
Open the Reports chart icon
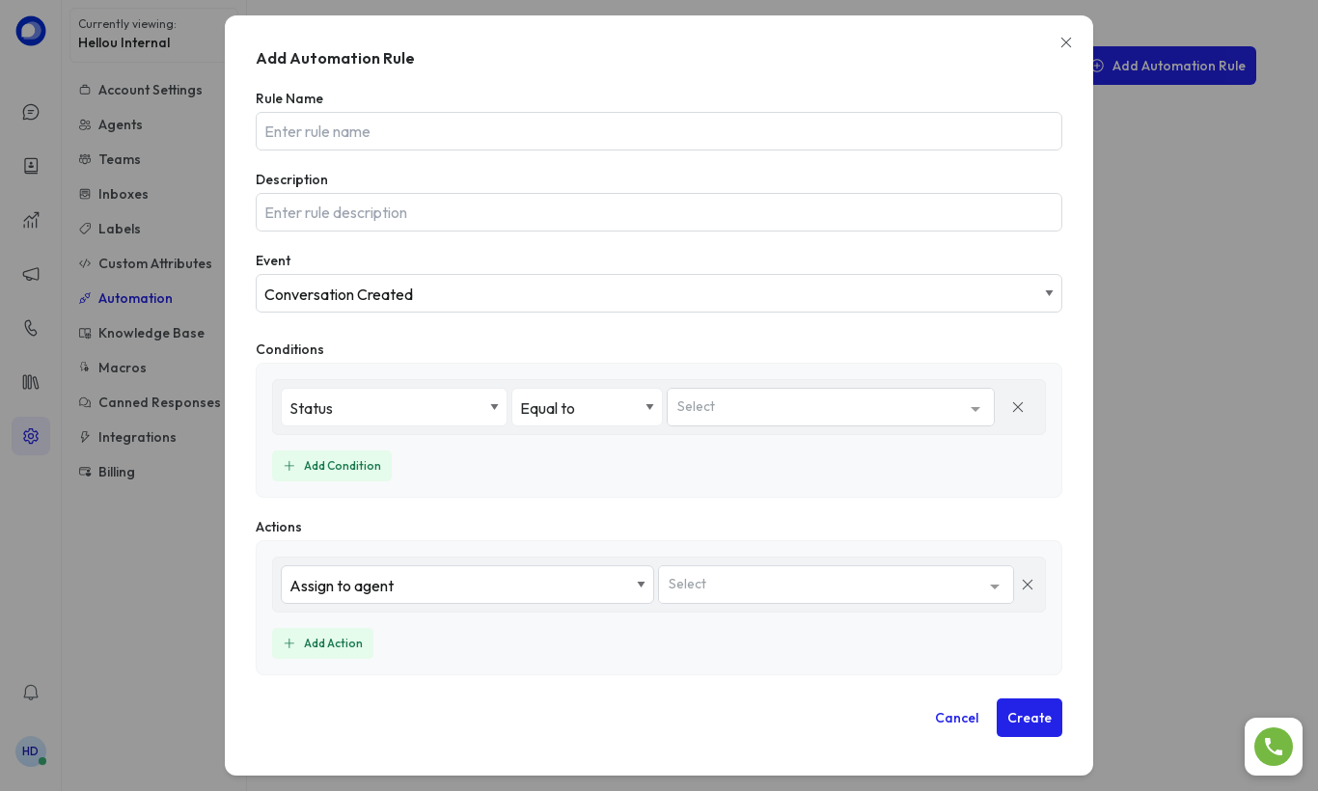click(31, 220)
